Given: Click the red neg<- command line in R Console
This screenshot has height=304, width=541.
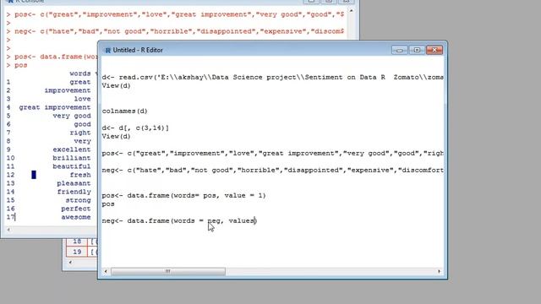Looking at the screenshot, I should 175,31.
